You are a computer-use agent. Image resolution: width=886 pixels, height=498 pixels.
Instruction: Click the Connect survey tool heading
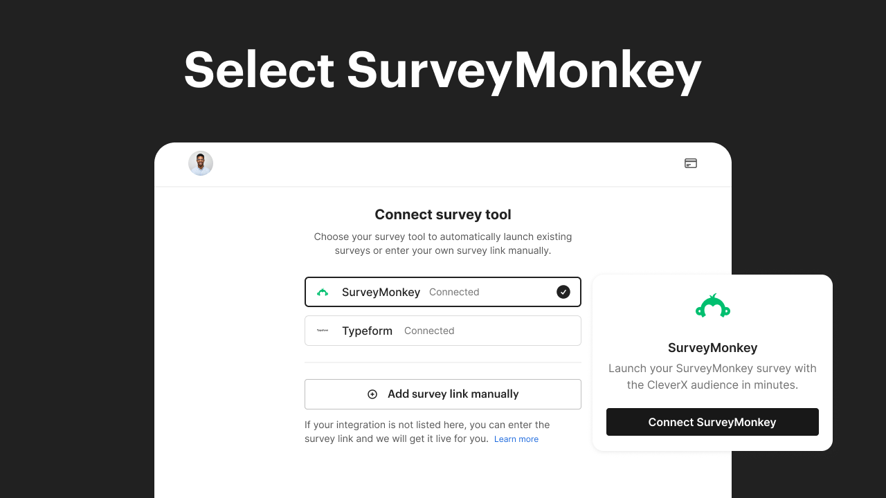click(443, 214)
